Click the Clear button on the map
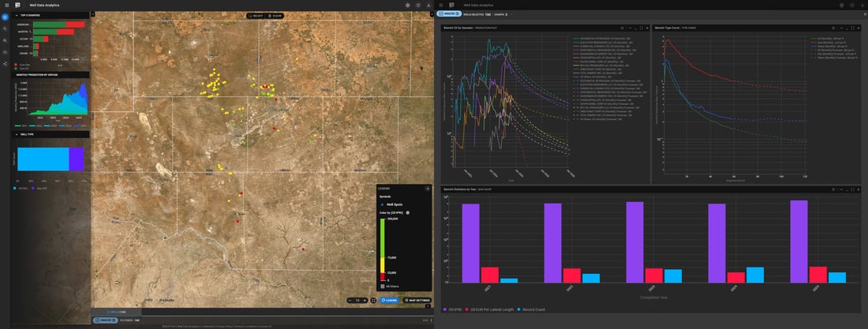Image resolution: width=868 pixels, height=329 pixels. [x=275, y=15]
